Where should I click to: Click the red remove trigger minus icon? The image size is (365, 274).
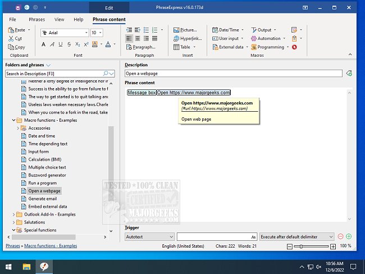click(x=340, y=237)
